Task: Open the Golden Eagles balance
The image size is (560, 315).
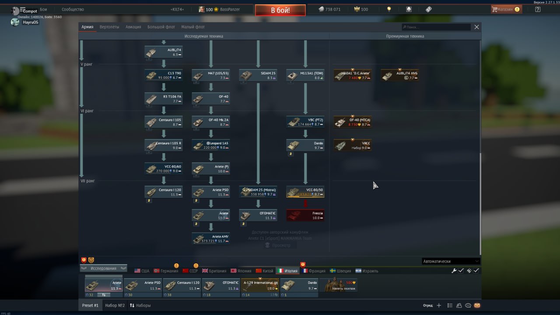Action: pyautogui.click(x=360, y=9)
